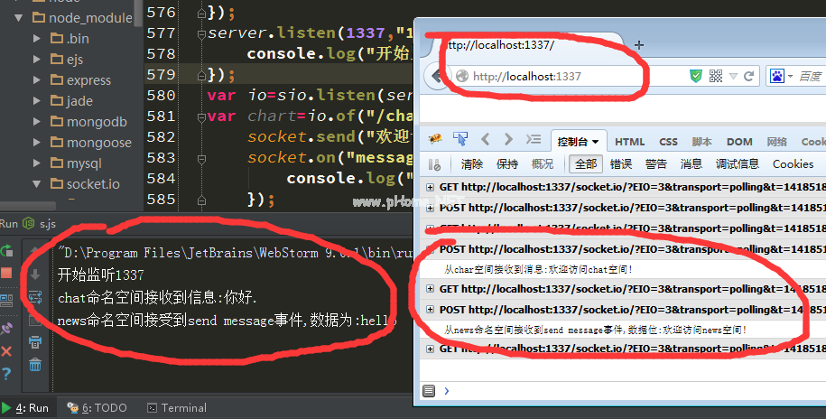Click the red Stop process icon
The width and height of the screenshot is (826, 419).
click(7, 272)
